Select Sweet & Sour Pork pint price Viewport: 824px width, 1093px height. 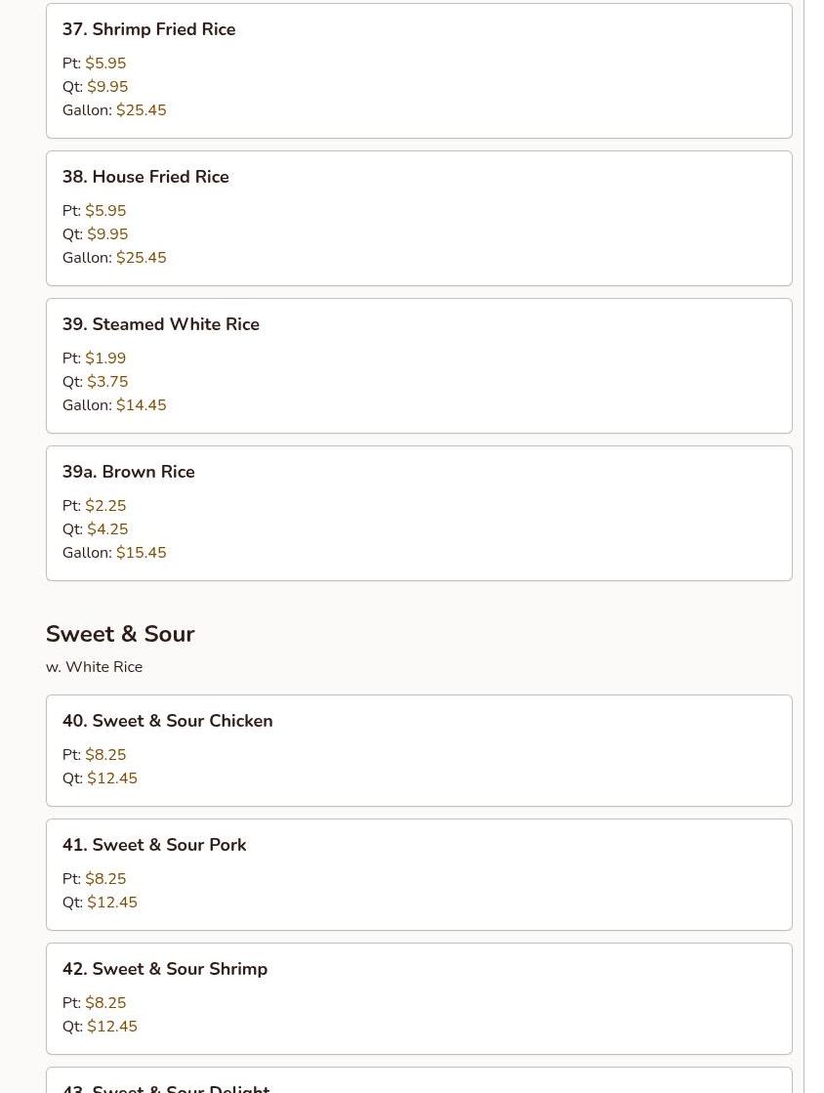[x=105, y=879]
